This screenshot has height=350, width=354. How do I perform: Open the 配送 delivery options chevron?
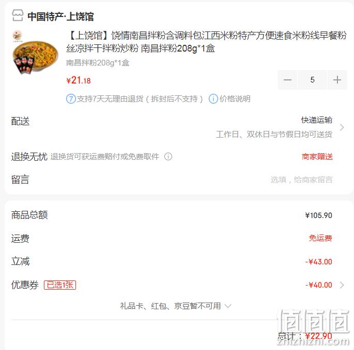(342, 127)
